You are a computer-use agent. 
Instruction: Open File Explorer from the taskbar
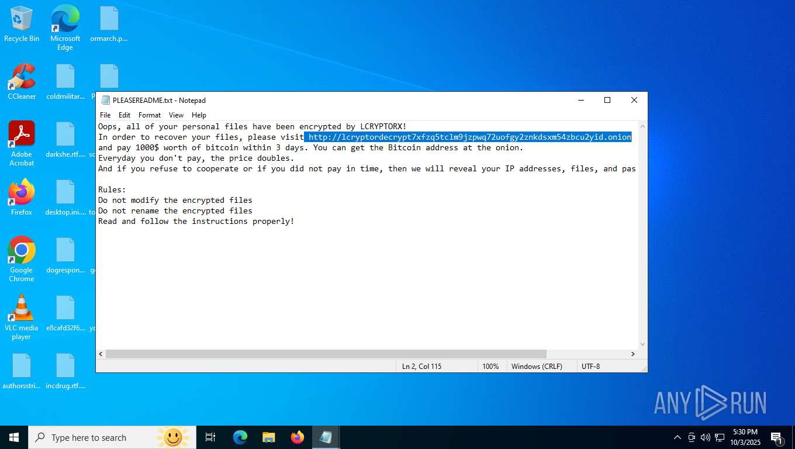[x=268, y=437]
